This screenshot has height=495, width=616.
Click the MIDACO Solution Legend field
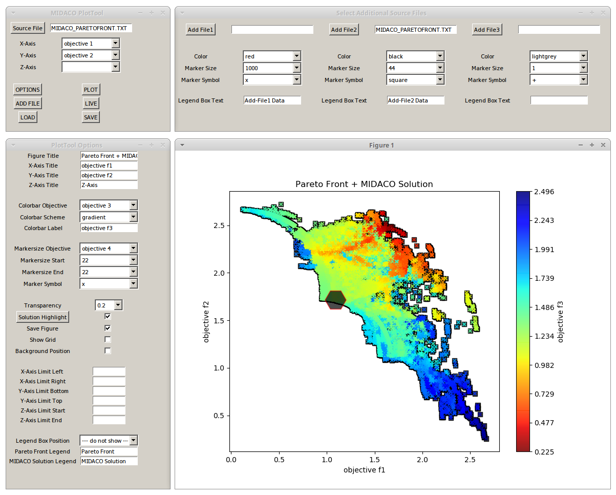[x=109, y=461]
